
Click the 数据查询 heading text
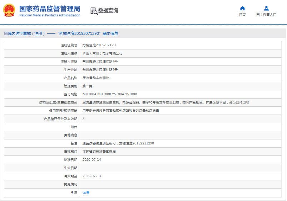point(108,11)
